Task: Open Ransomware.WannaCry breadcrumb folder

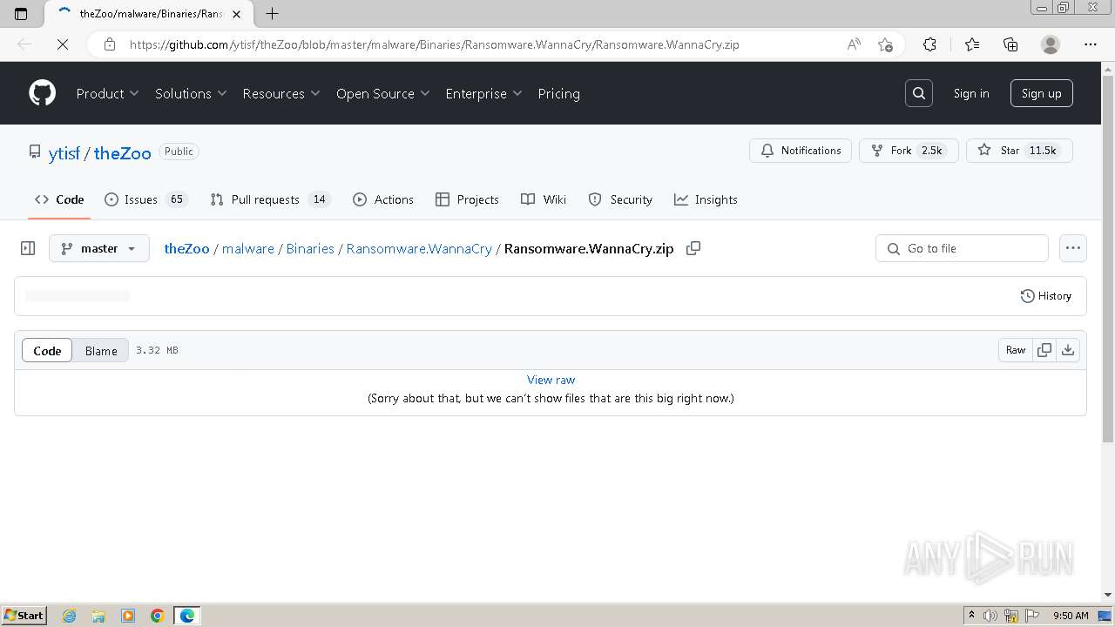Action: click(x=419, y=248)
